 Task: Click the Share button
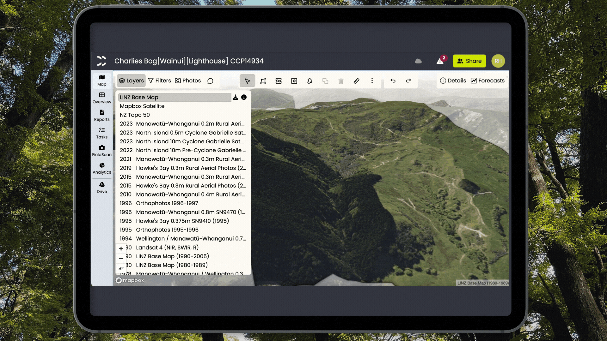(469, 61)
